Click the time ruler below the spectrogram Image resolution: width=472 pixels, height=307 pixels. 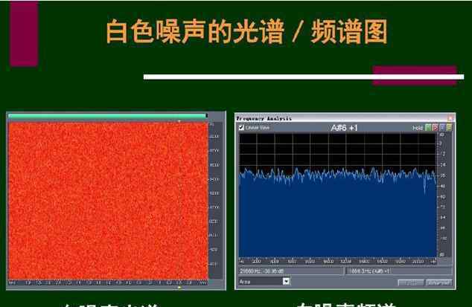108,282
